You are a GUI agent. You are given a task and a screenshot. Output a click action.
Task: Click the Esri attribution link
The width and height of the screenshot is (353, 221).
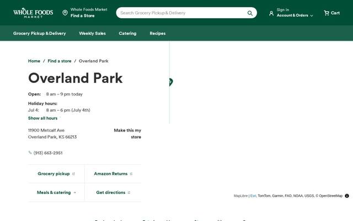[253, 196]
